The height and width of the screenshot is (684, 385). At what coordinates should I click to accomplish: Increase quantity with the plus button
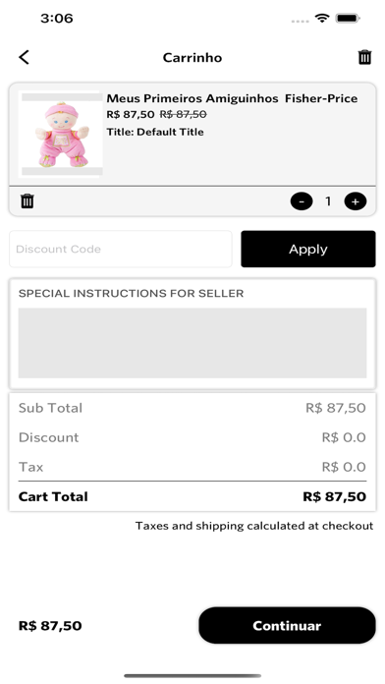tap(356, 201)
